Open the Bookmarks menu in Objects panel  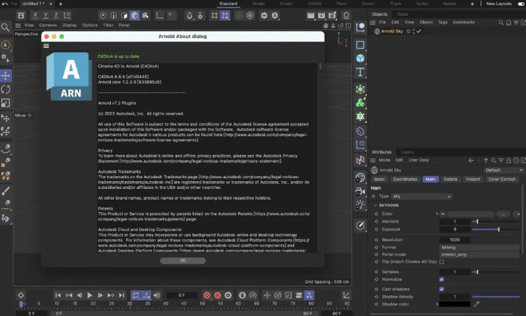(x=464, y=22)
